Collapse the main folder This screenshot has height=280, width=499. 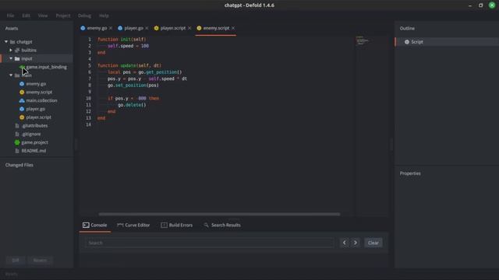[x=11, y=75]
